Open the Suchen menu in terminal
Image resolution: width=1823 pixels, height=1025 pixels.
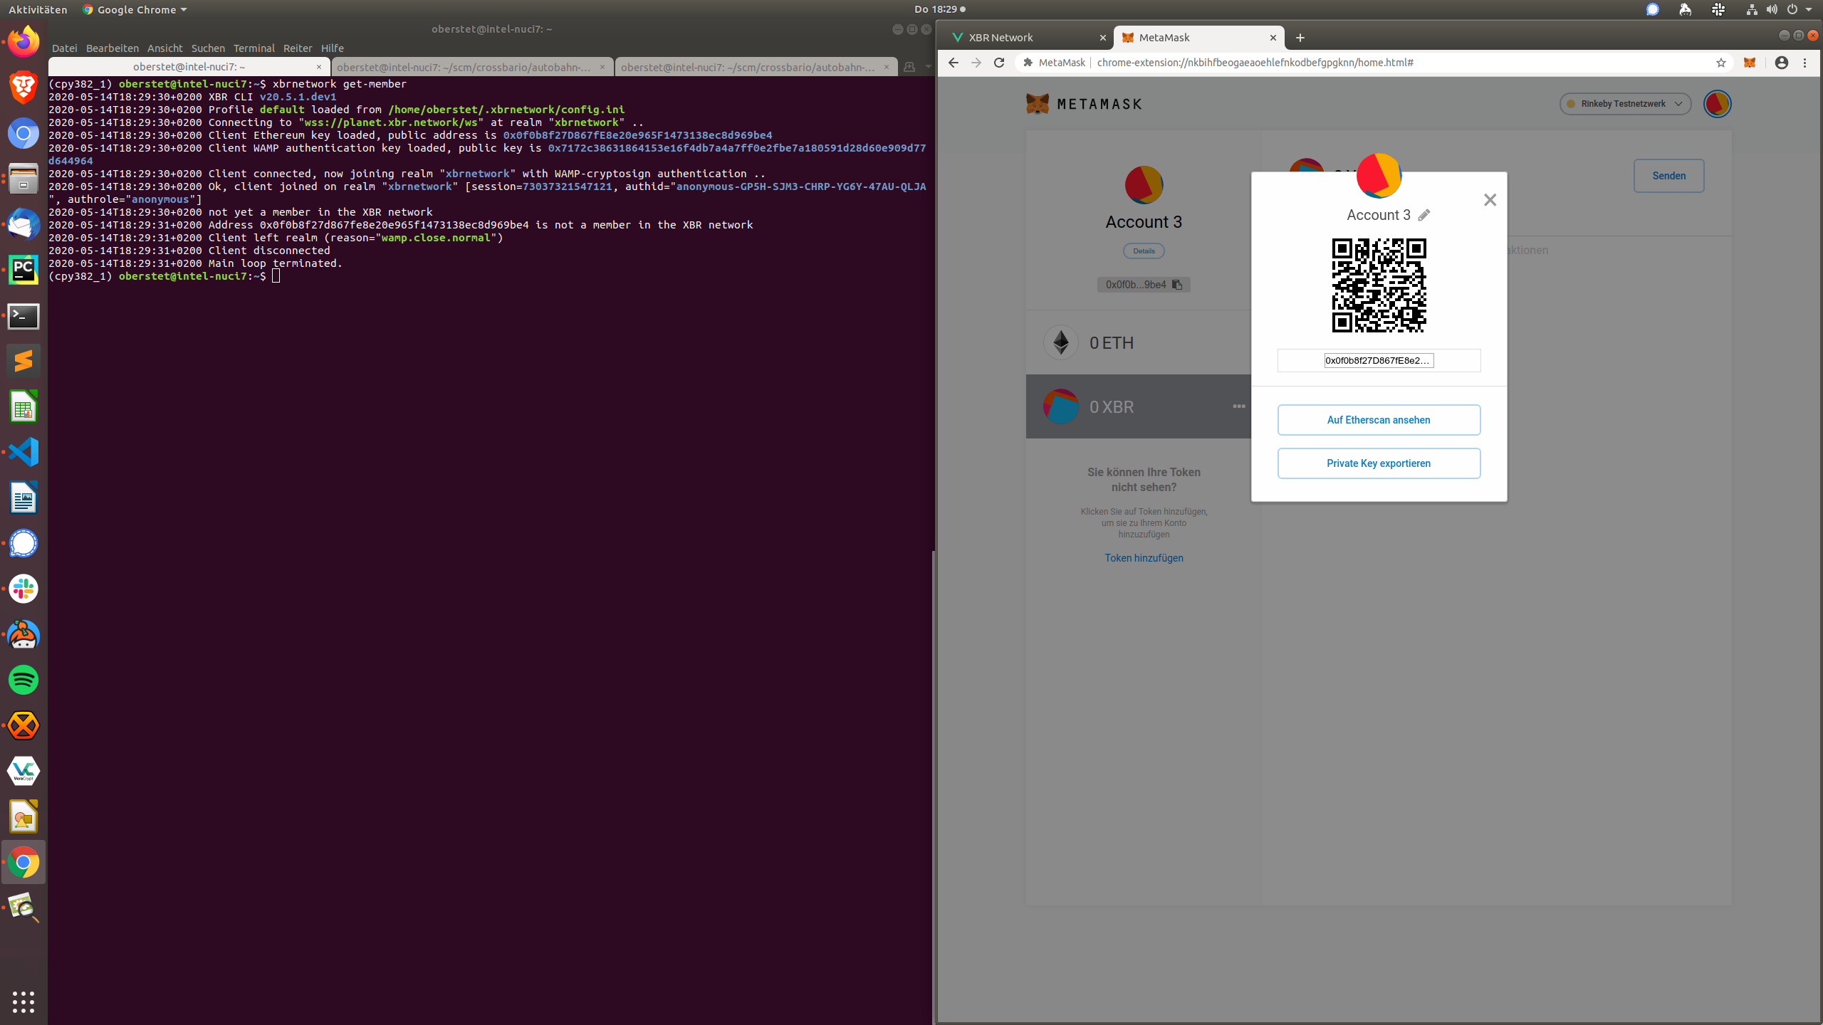(x=208, y=48)
